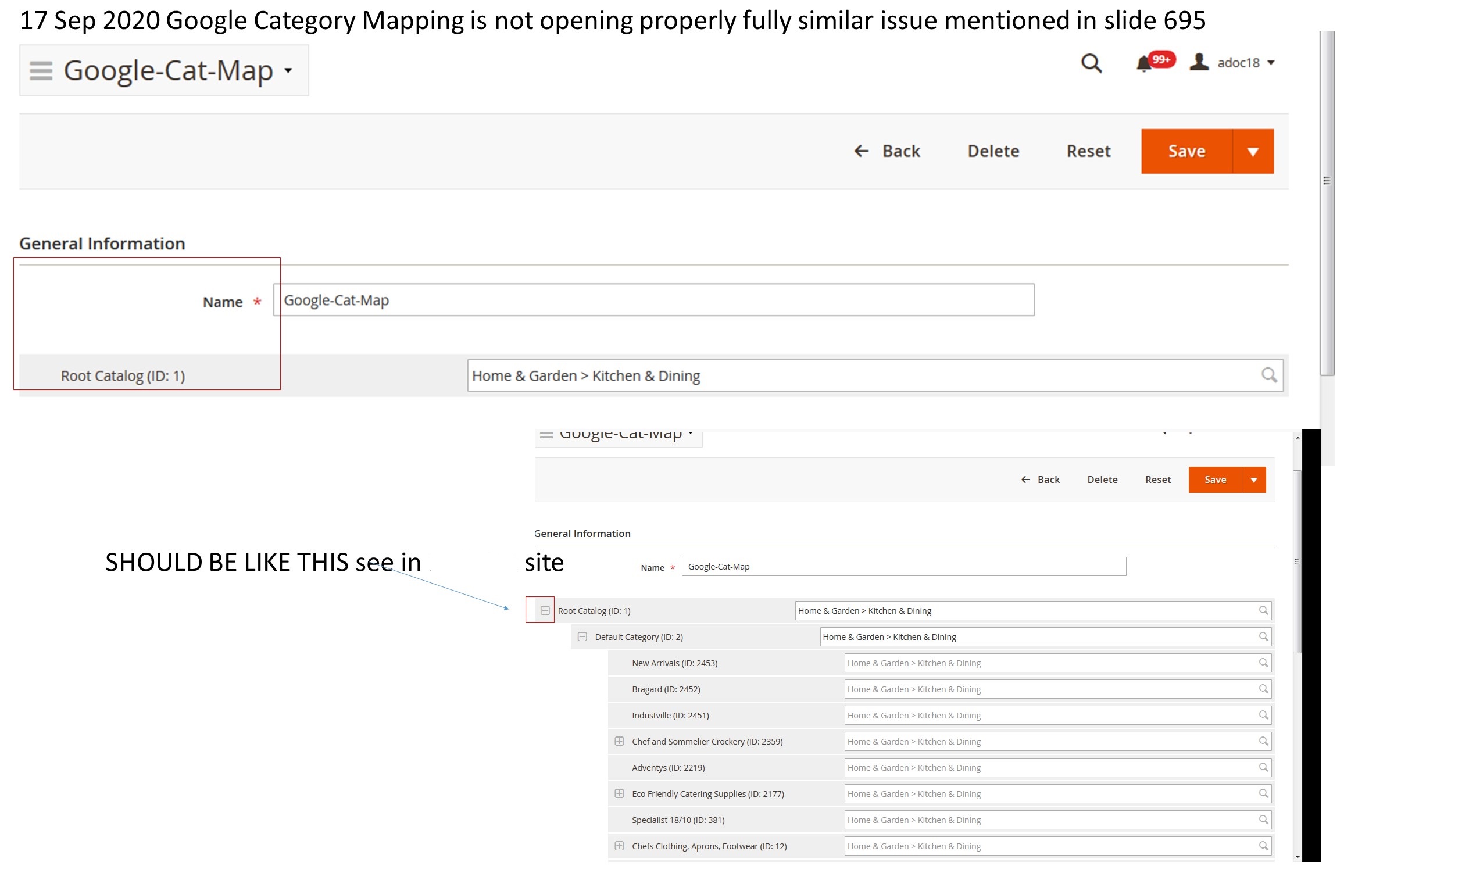Viewport: 1469px width, 880px height.
Task: Click the magnifier search icon in header
Action: click(1091, 63)
